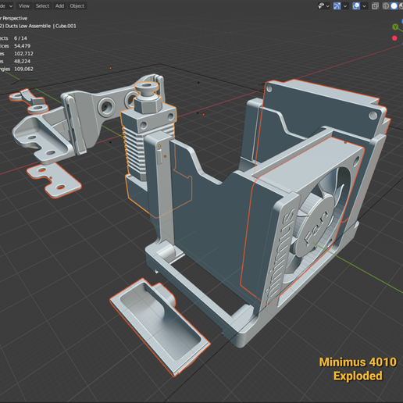Open the interaction mode dropdown
403x403 pixels.
[5, 5]
